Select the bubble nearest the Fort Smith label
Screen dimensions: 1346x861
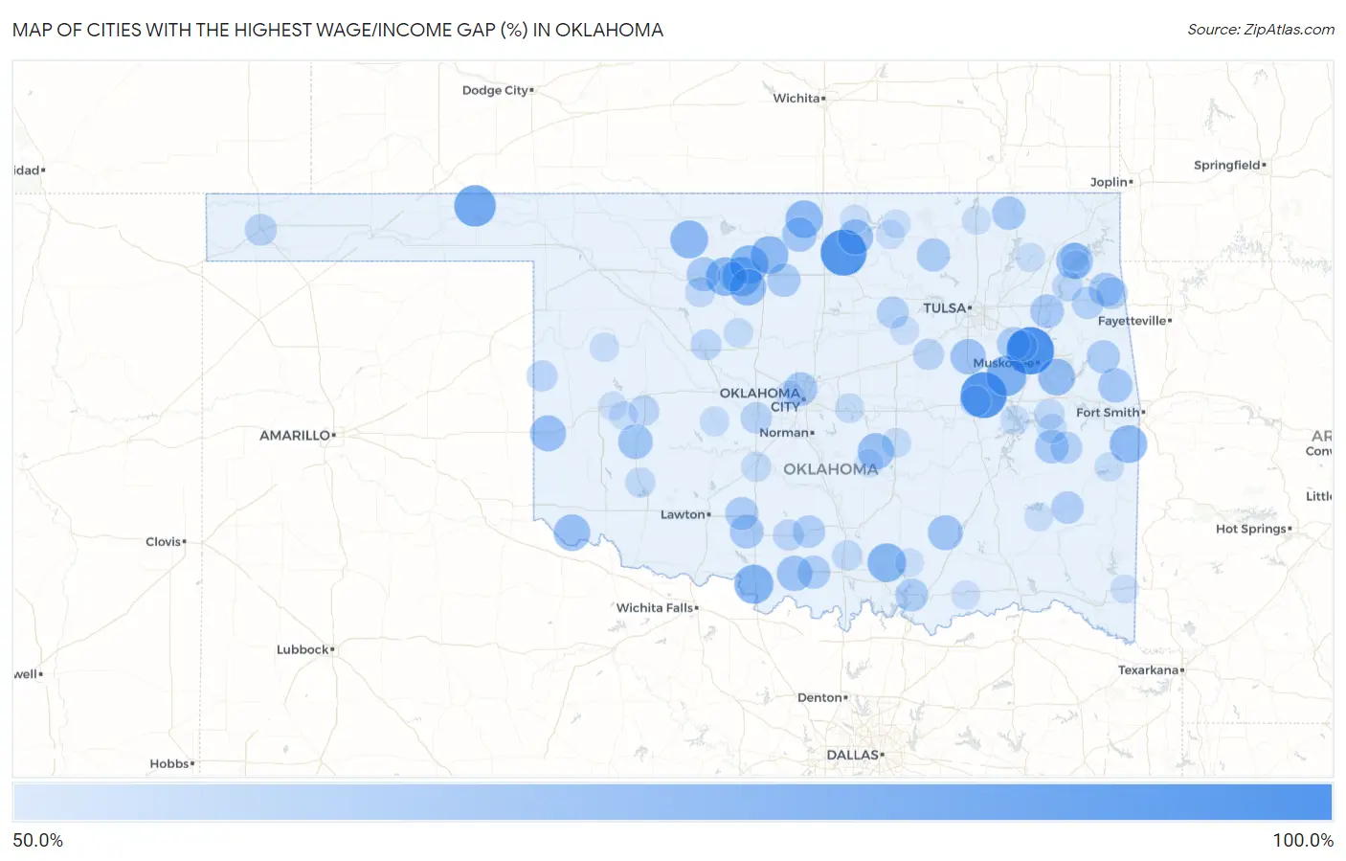tap(1128, 443)
